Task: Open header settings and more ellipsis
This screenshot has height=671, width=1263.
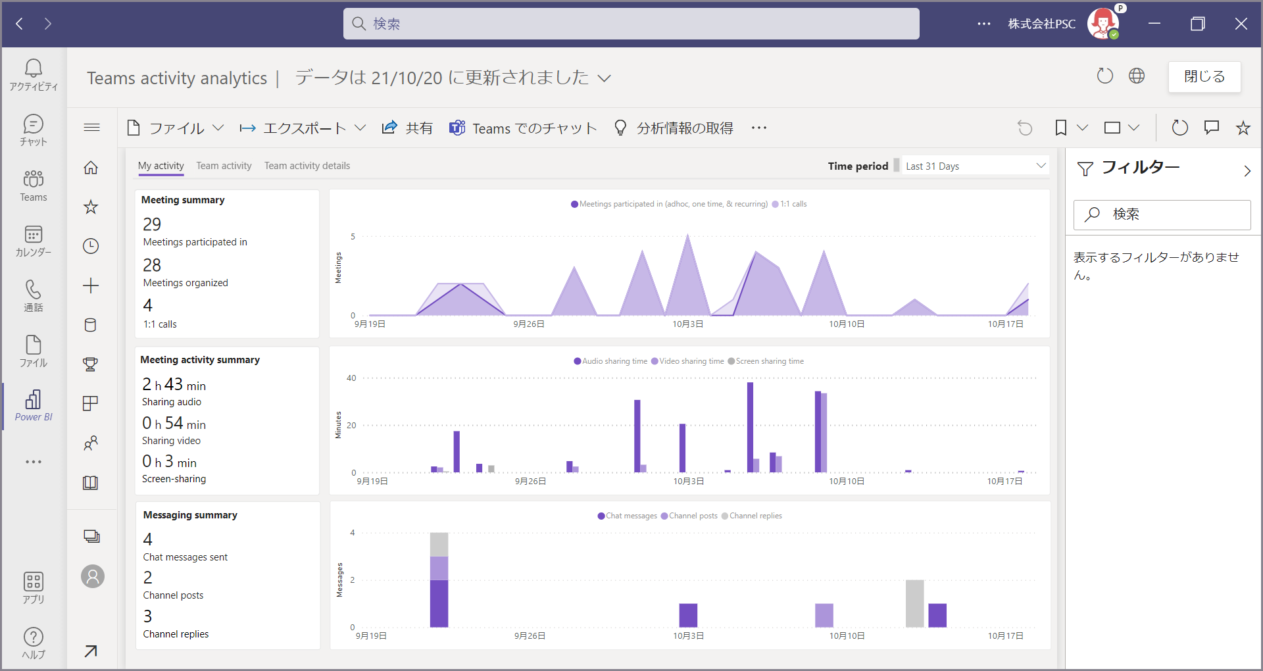Action: [984, 24]
